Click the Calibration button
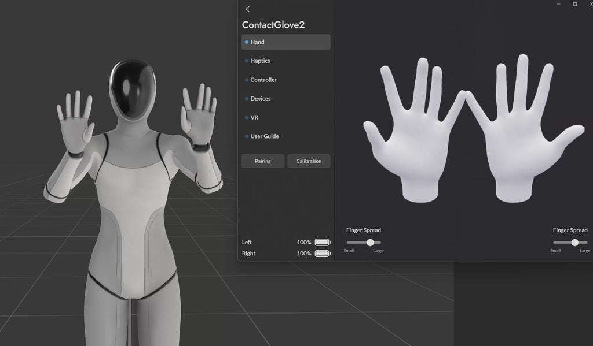 tap(309, 161)
